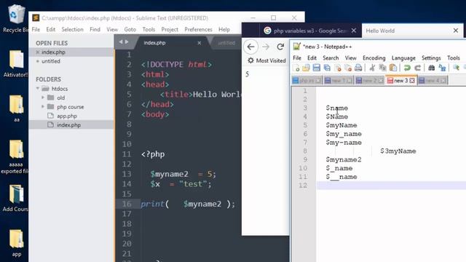Select the Aktivator folder on desktop

[x=15, y=64]
